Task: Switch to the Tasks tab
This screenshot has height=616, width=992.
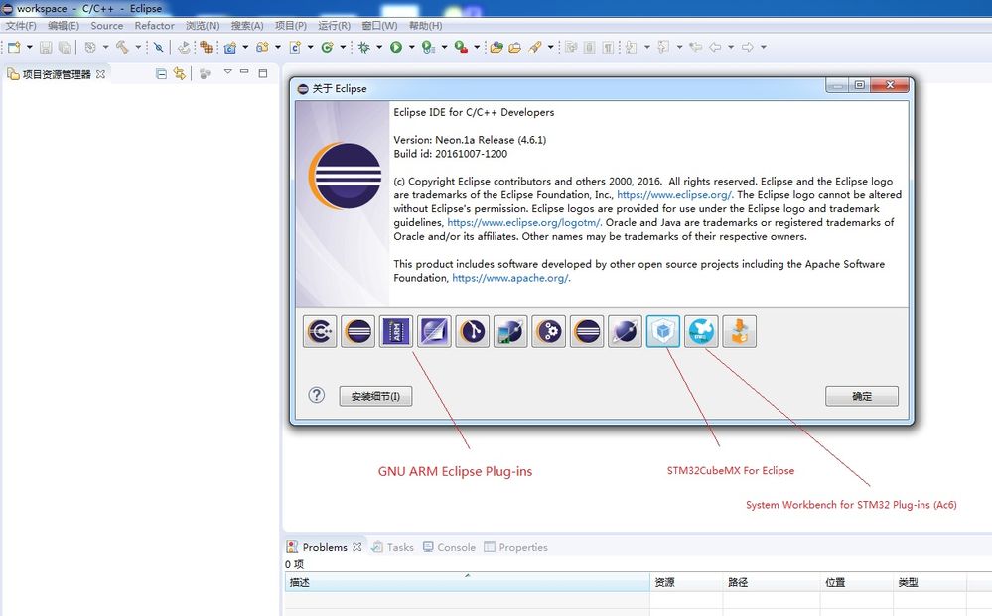Action: 393,547
